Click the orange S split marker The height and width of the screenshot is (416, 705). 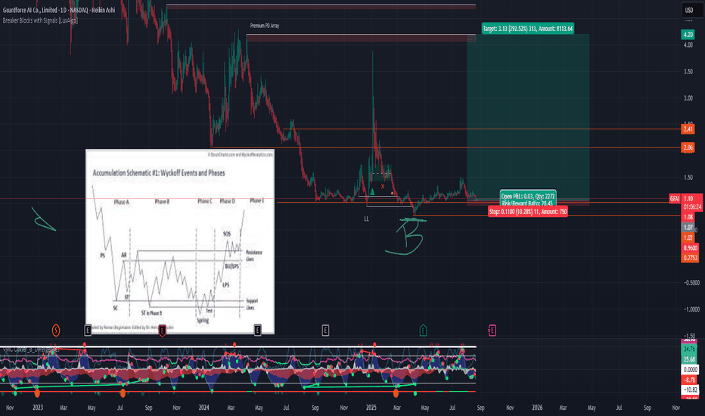56,331
